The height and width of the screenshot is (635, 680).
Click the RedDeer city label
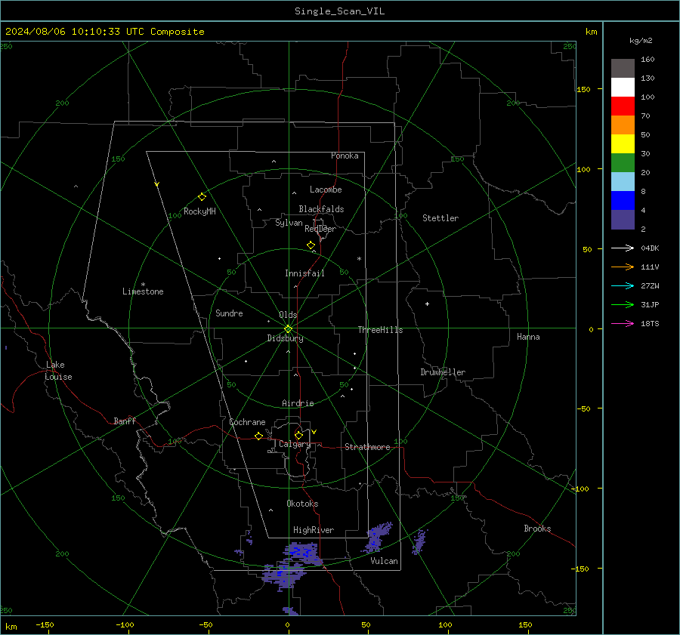(320, 229)
